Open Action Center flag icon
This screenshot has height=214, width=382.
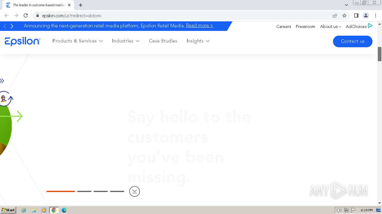(354, 210)
